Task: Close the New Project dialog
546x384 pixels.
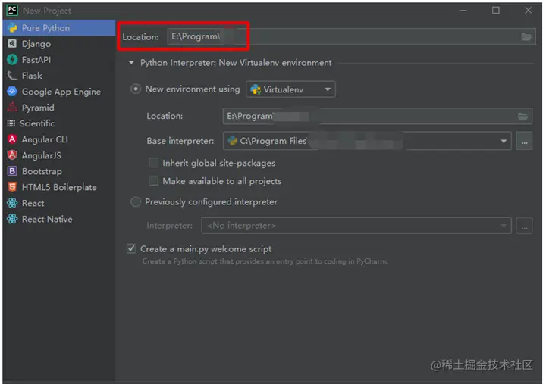Action: pyautogui.click(x=528, y=11)
